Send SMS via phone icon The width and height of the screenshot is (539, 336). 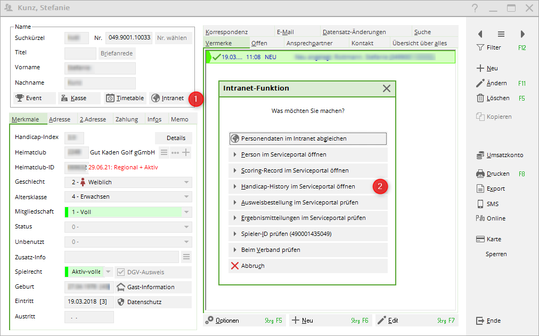pyautogui.click(x=480, y=204)
